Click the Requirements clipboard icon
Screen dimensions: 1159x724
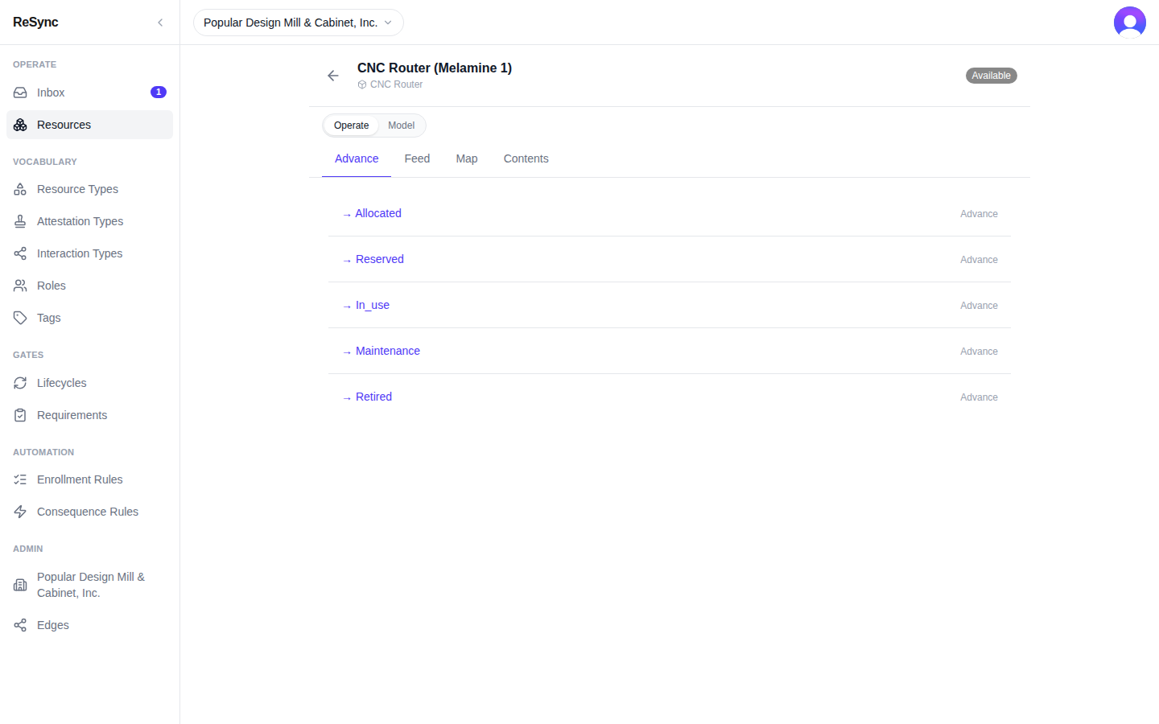pos(20,415)
